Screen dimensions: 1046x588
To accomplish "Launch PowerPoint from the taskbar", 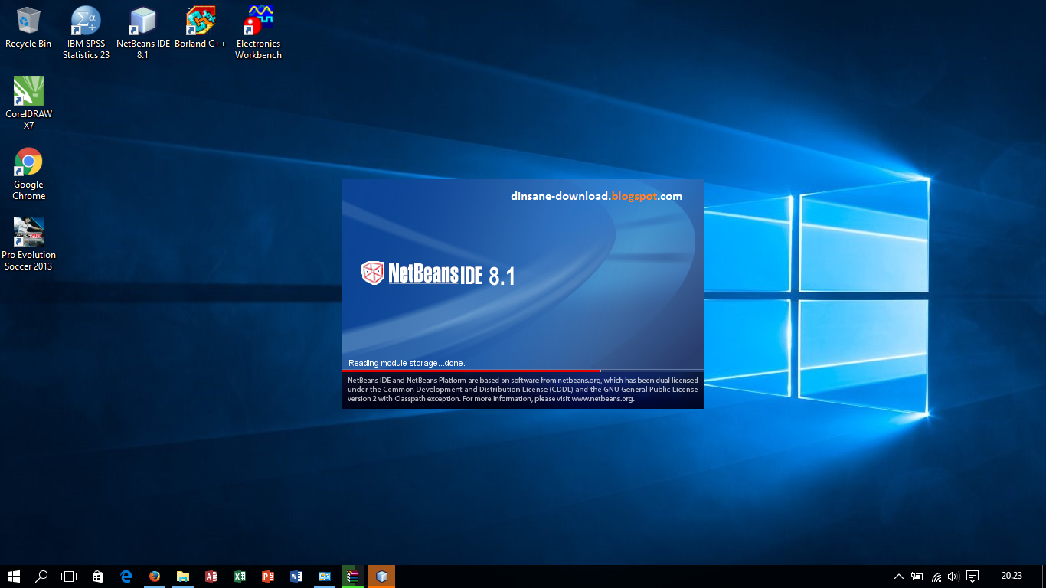I will 268,577.
